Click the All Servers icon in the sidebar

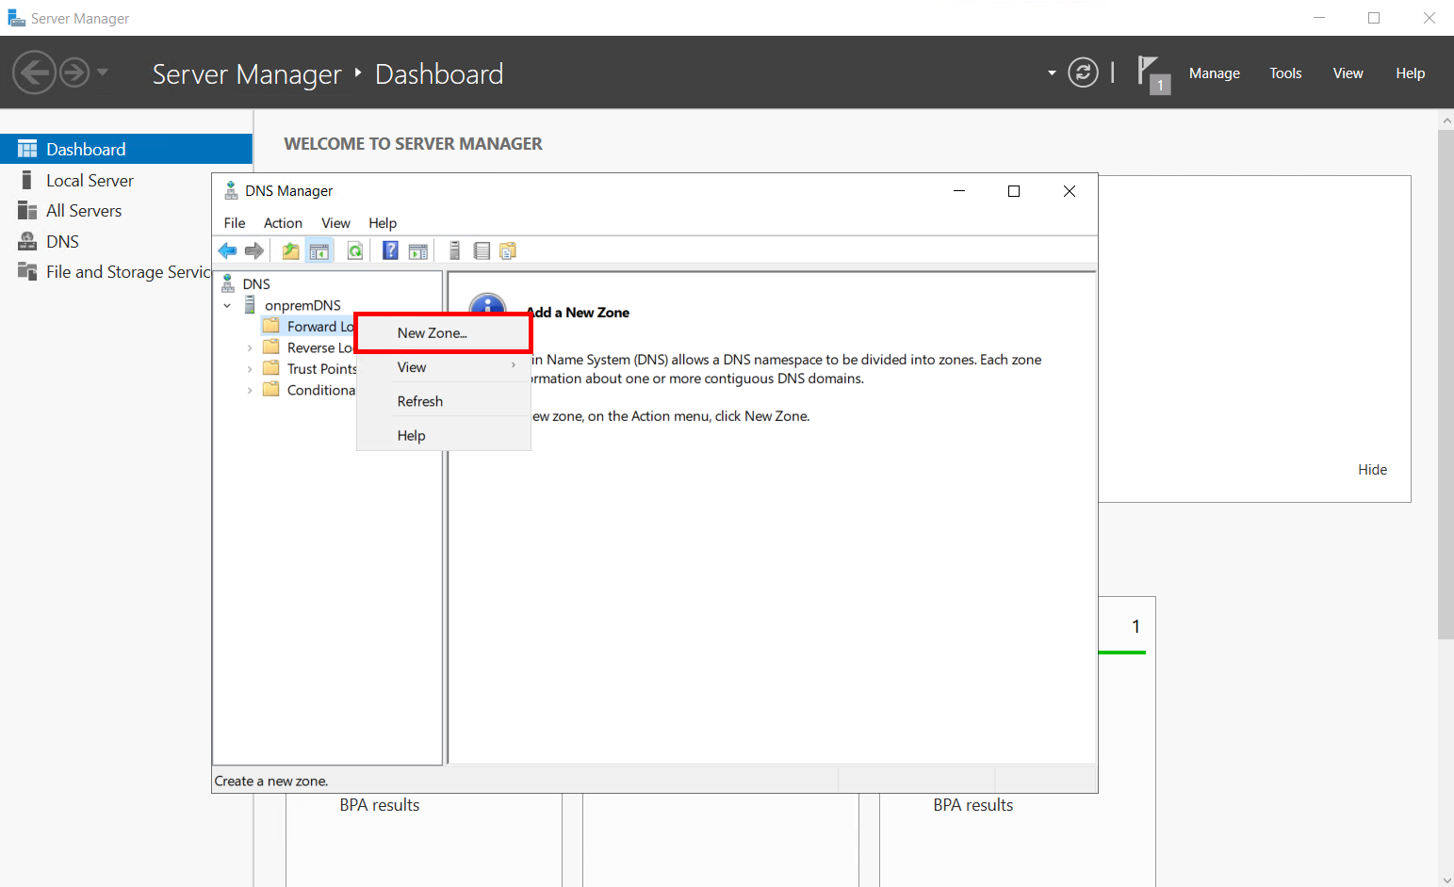tap(27, 210)
